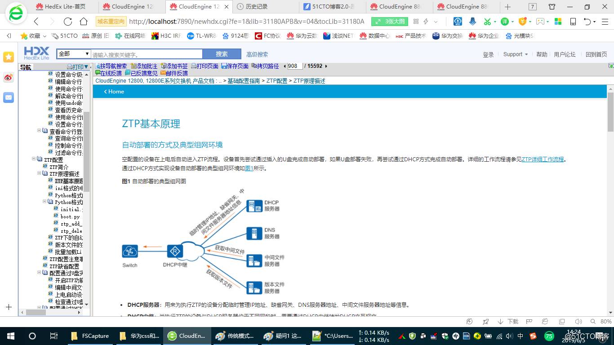
Task: Open the ZTP详细工作流程 link
Action: point(543,159)
